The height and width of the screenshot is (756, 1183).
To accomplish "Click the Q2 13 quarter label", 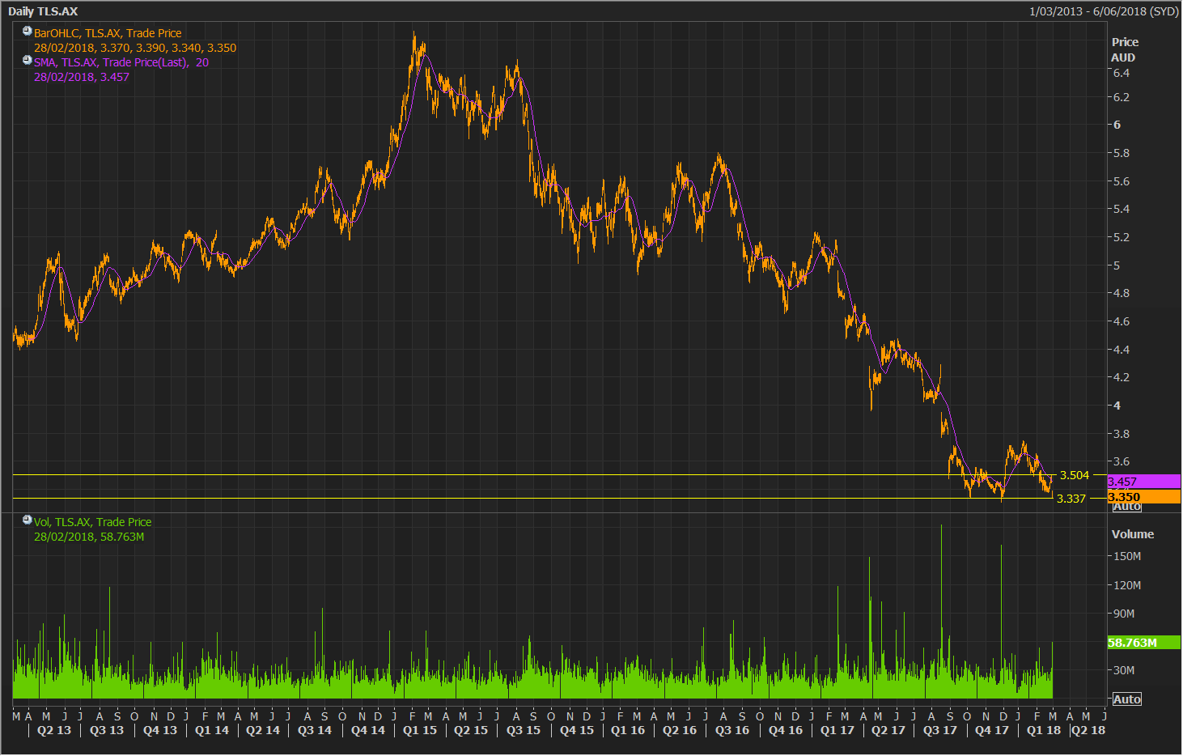I will [x=54, y=730].
